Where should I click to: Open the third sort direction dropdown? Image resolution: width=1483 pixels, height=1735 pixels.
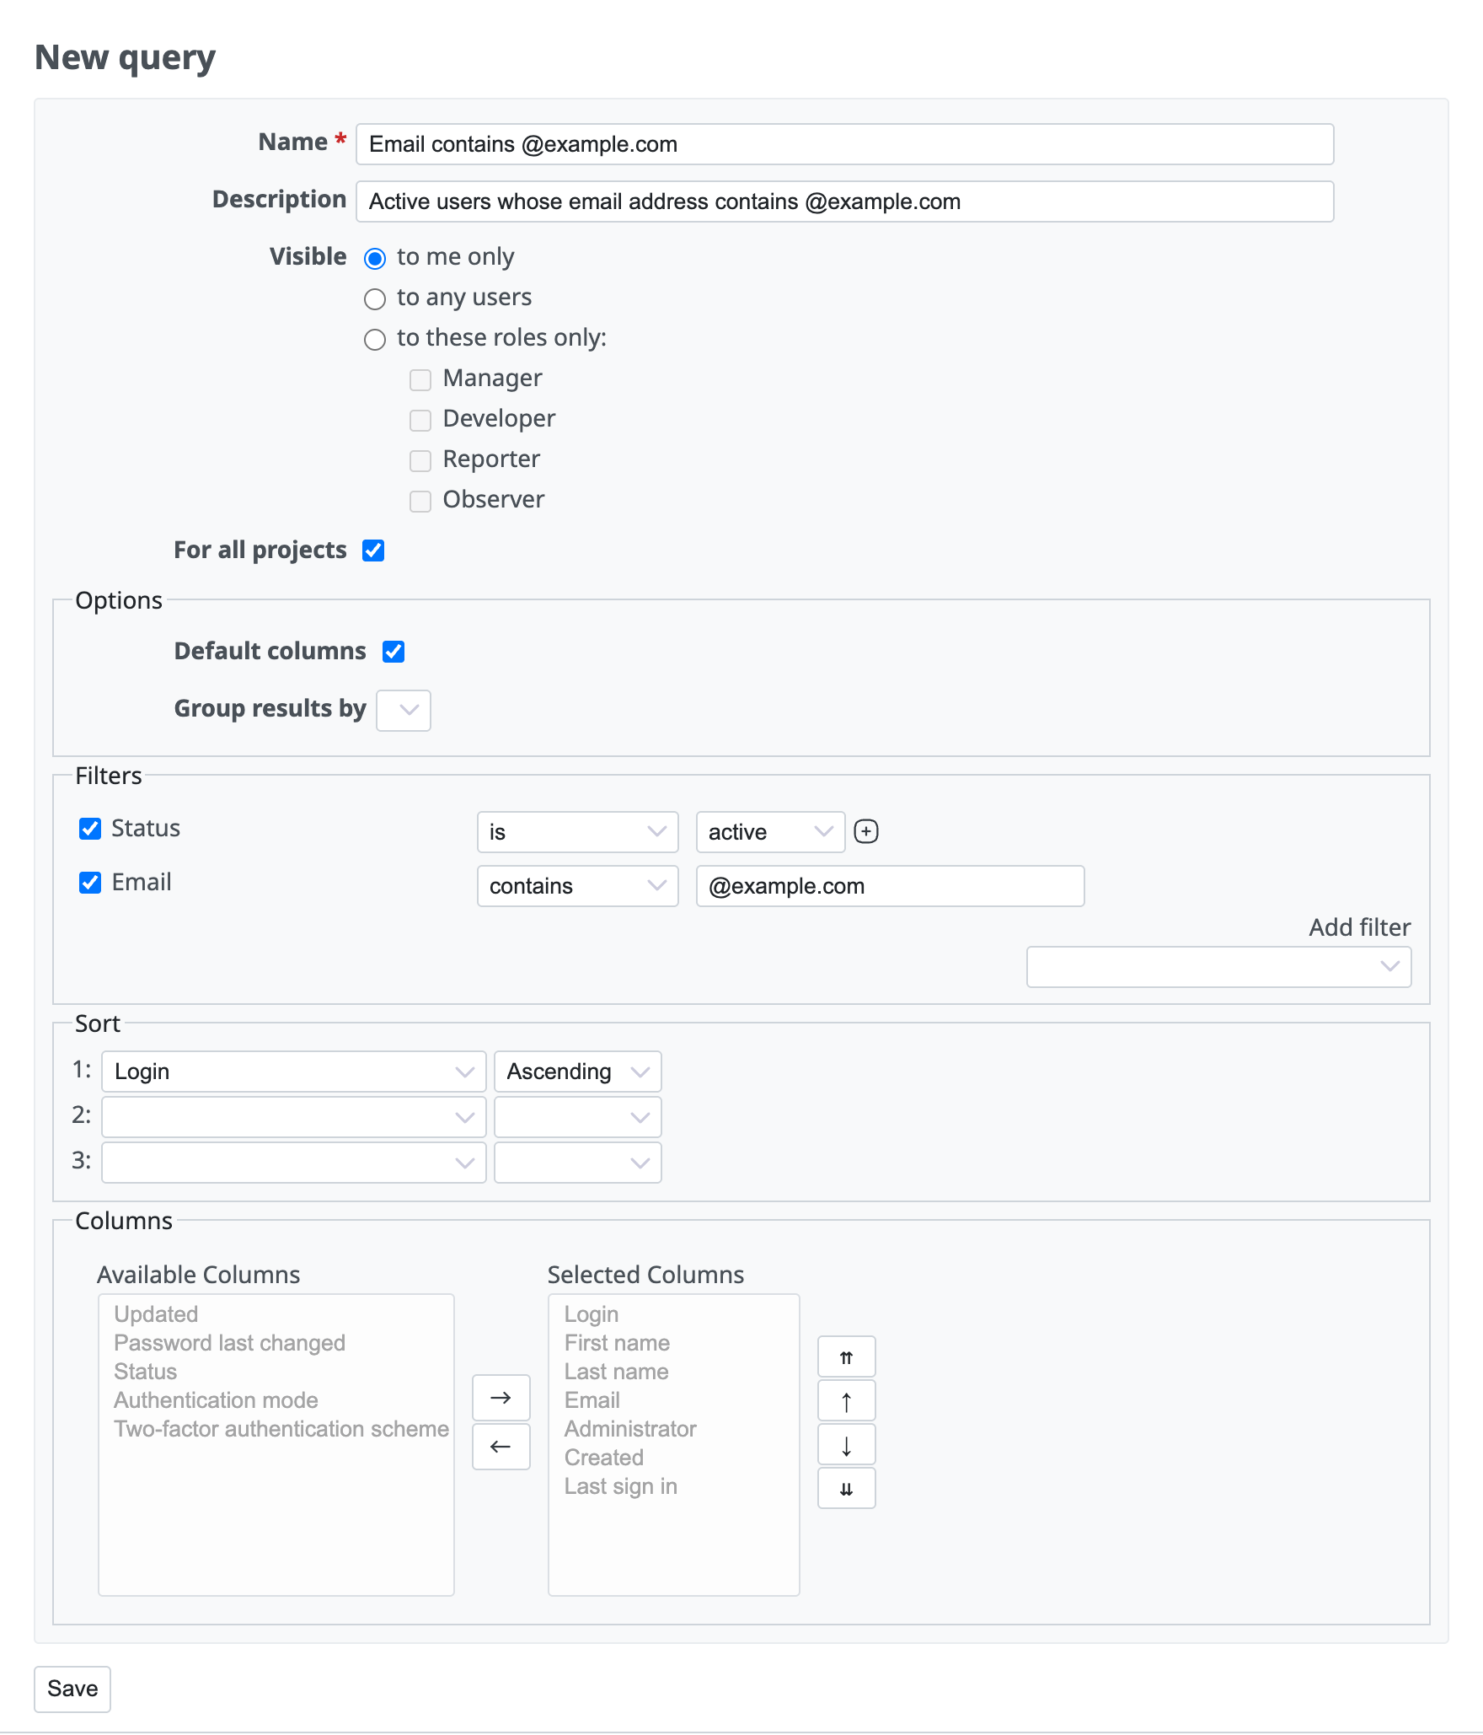[578, 1163]
